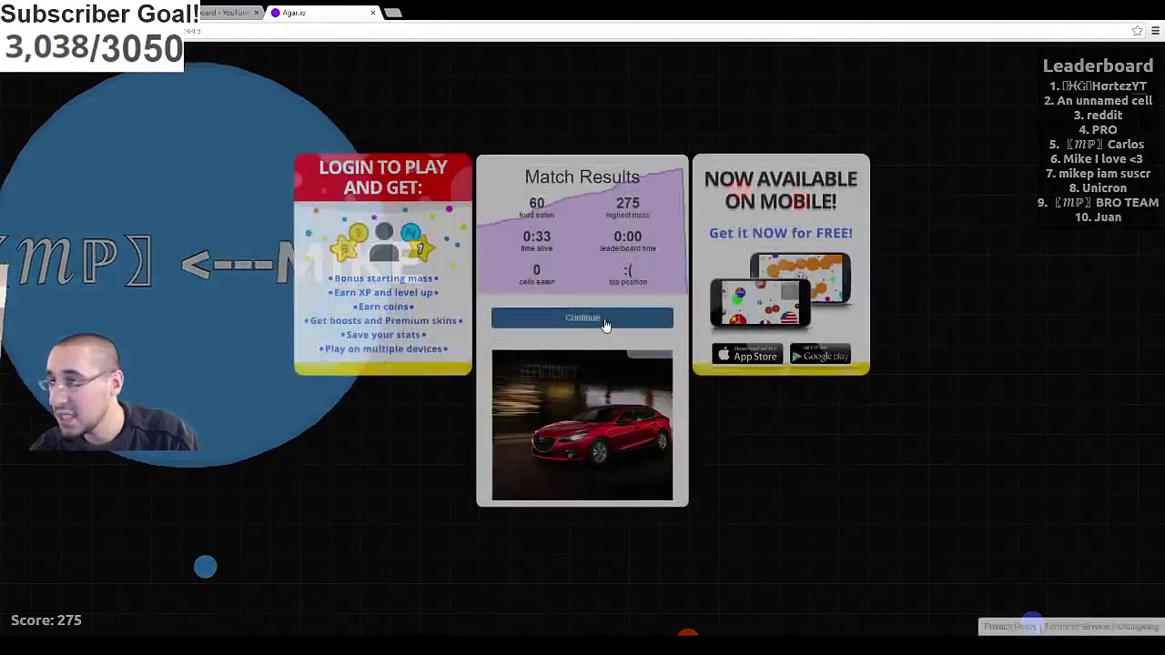The height and width of the screenshot is (655, 1165).
Task: Open the Changelog link
Action: click(x=1137, y=627)
